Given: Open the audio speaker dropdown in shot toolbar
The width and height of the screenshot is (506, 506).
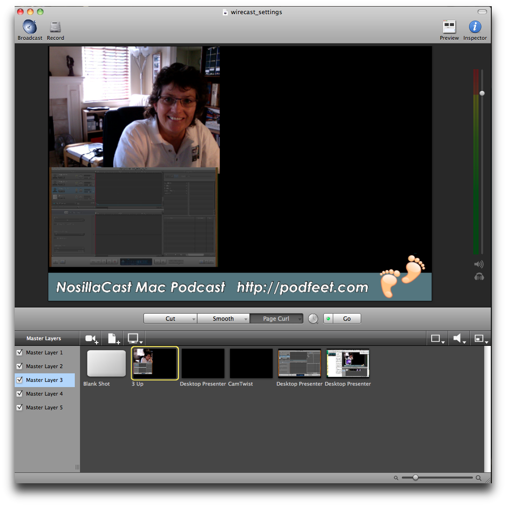Looking at the screenshot, I should click(x=459, y=339).
